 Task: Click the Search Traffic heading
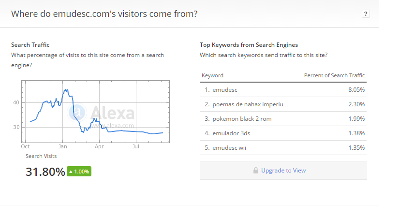30,45
